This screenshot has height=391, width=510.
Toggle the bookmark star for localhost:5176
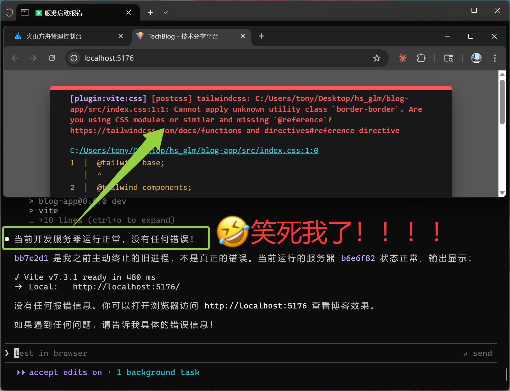click(377, 58)
